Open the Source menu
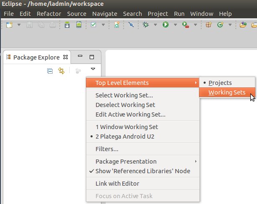257x204 pixels. click(76, 14)
